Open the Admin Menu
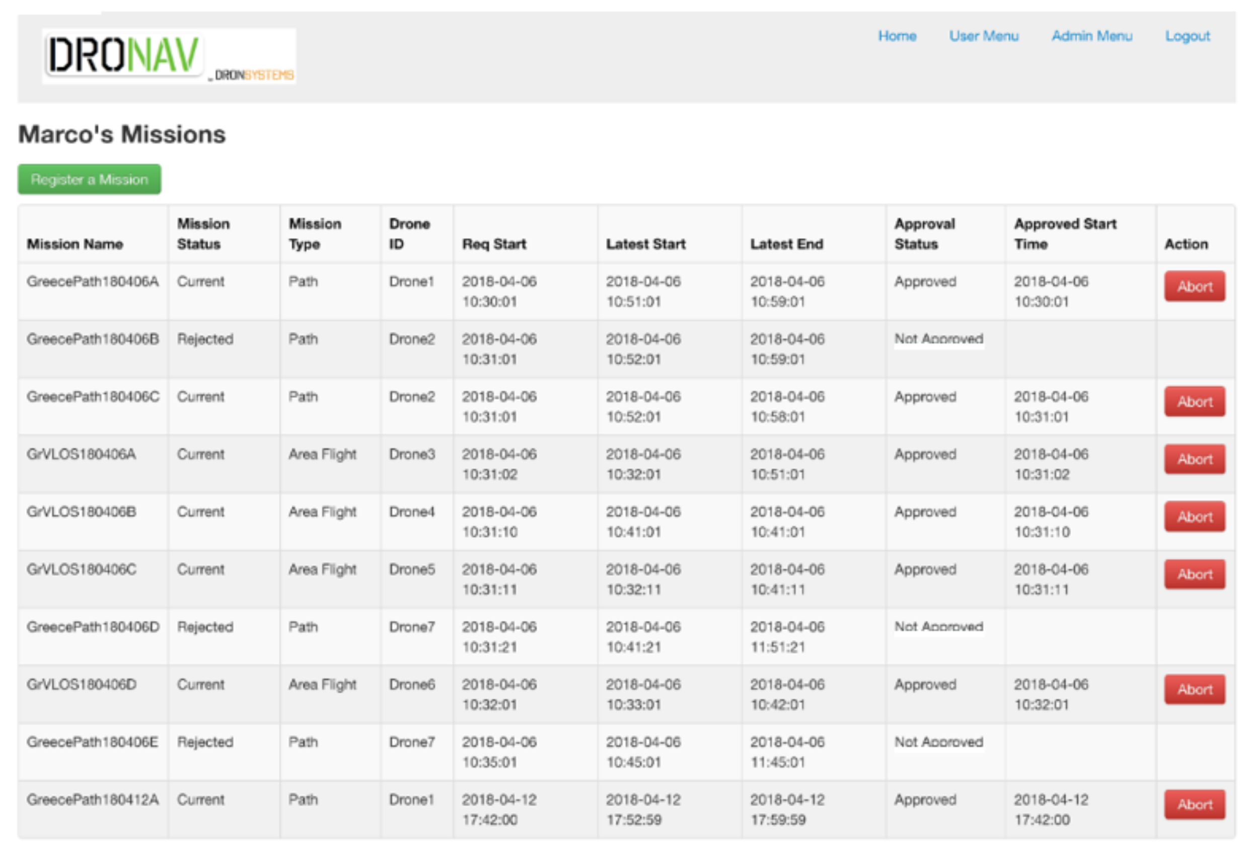The height and width of the screenshot is (856, 1254). (x=1091, y=36)
